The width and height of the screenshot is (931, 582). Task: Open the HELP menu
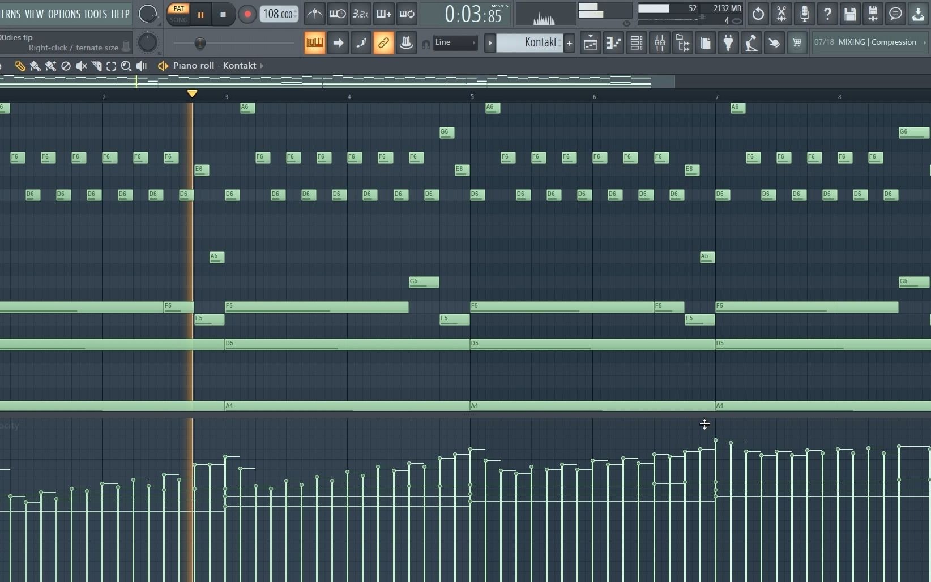click(x=120, y=14)
